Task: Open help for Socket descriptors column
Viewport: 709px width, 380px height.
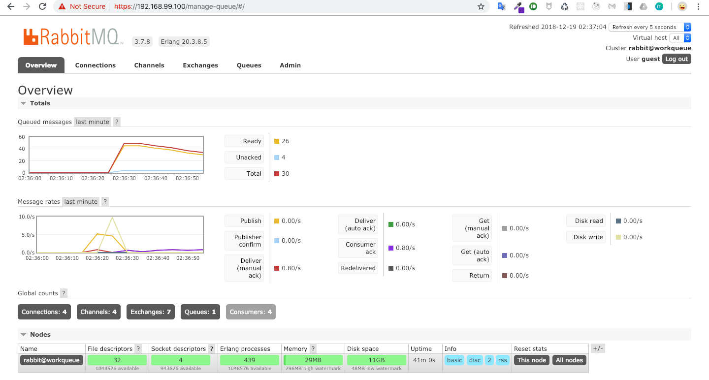Action: pyautogui.click(x=212, y=348)
